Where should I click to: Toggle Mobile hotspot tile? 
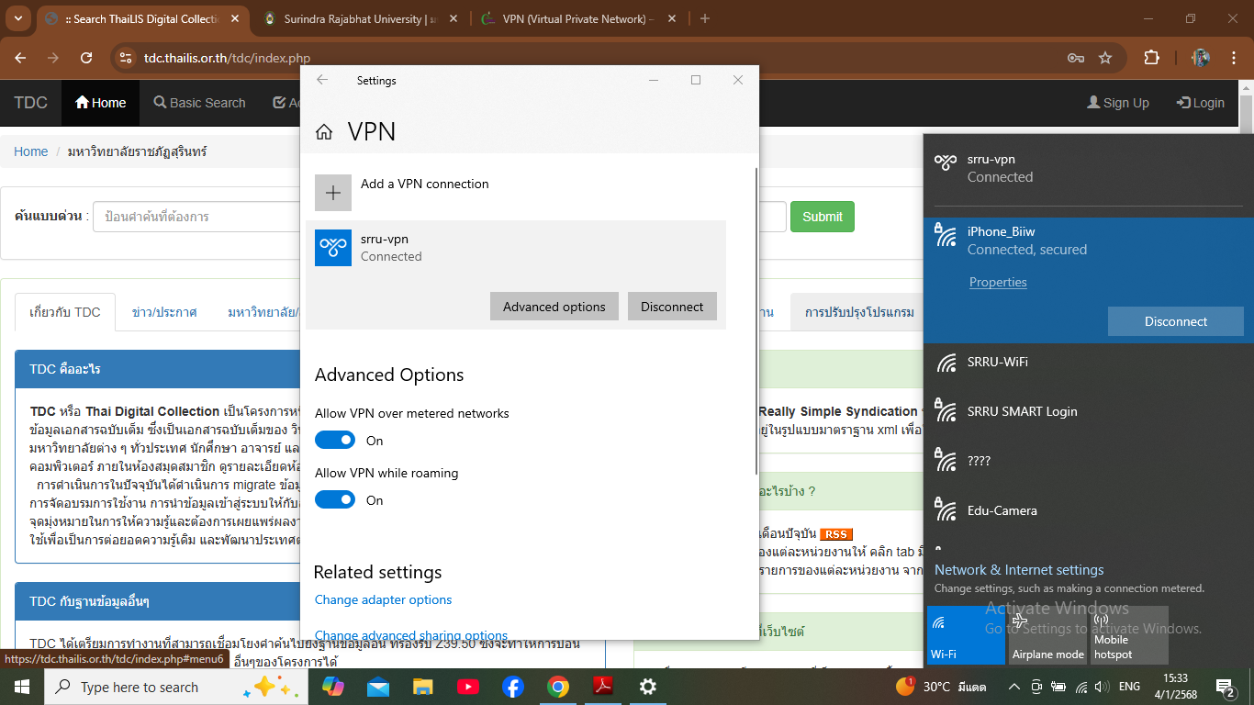1129,635
